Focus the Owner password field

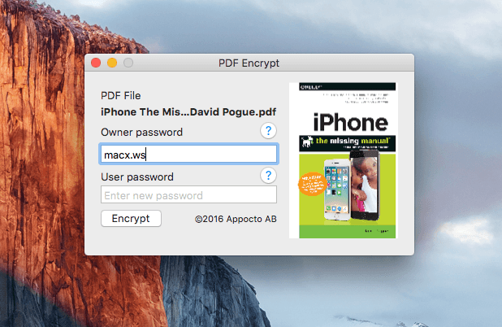pos(188,155)
